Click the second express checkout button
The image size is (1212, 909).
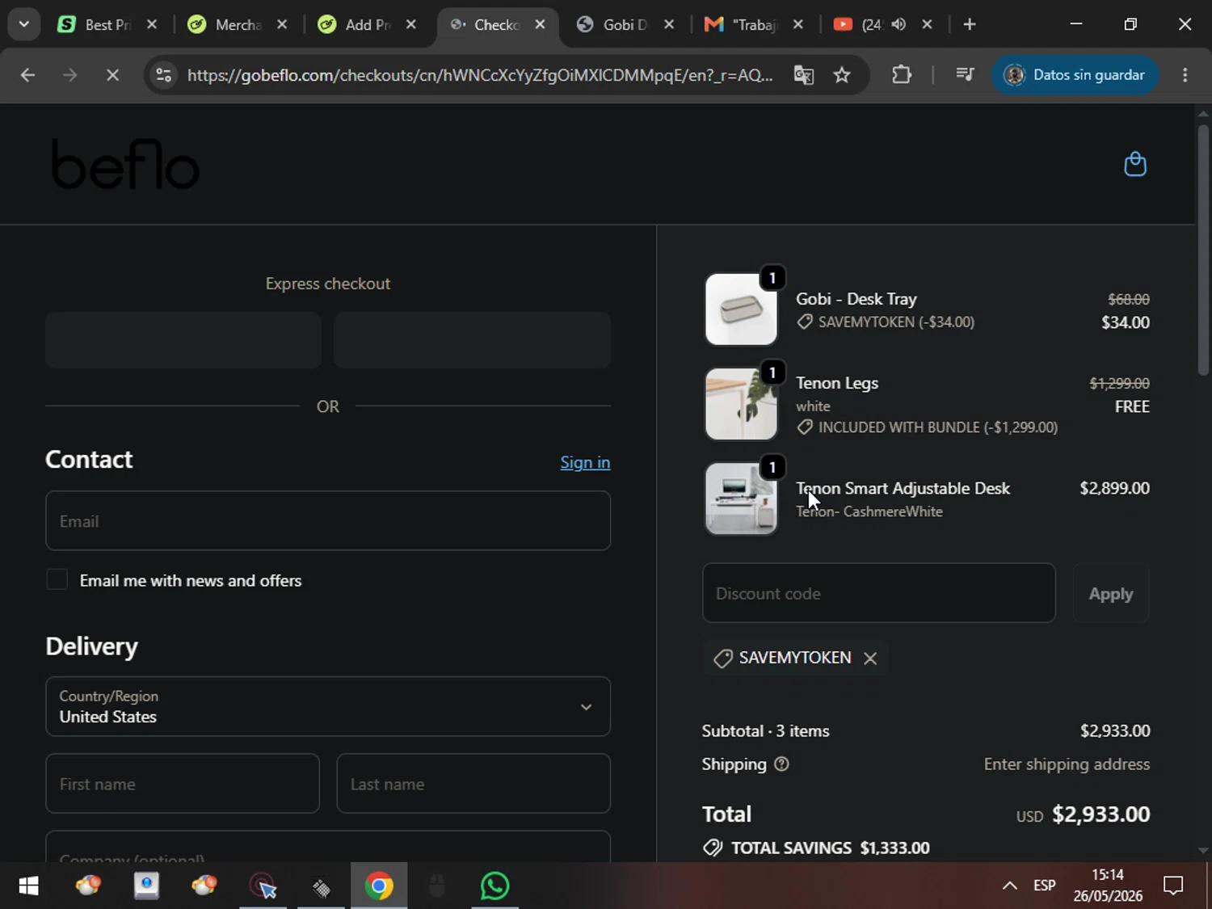click(x=473, y=340)
